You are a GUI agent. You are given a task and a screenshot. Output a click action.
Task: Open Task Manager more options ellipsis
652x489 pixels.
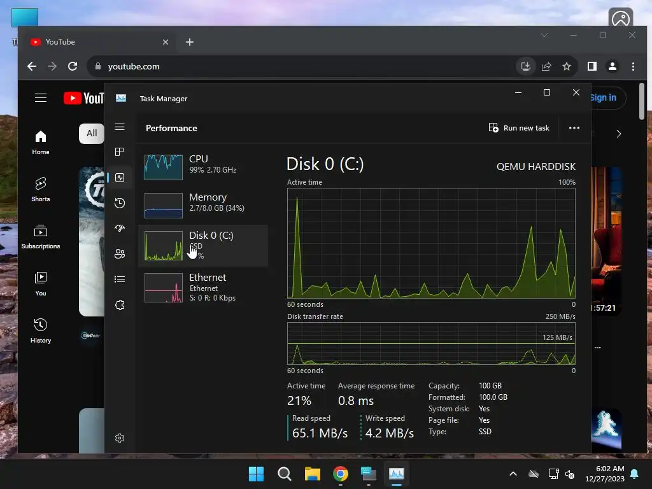click(x=574, y=128)
